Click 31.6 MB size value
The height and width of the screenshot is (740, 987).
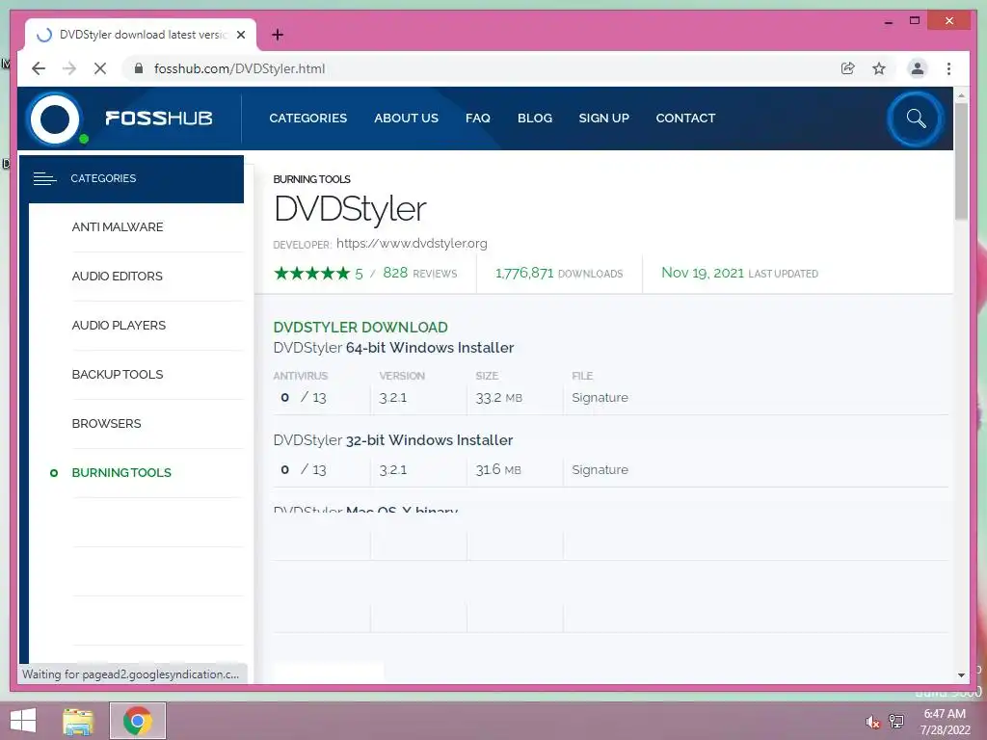pyautogui.click(x=498, y=470)
